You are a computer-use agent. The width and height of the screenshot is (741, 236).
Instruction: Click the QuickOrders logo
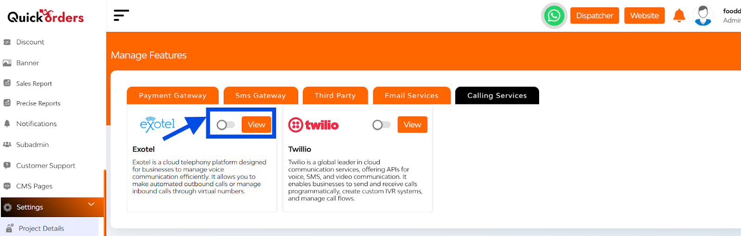45,16
